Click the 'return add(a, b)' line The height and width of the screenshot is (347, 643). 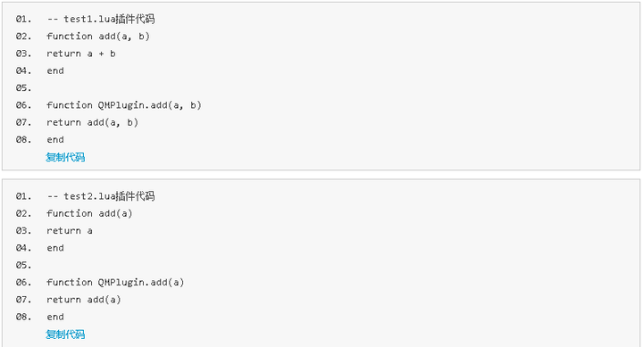[x=92, y=122]
